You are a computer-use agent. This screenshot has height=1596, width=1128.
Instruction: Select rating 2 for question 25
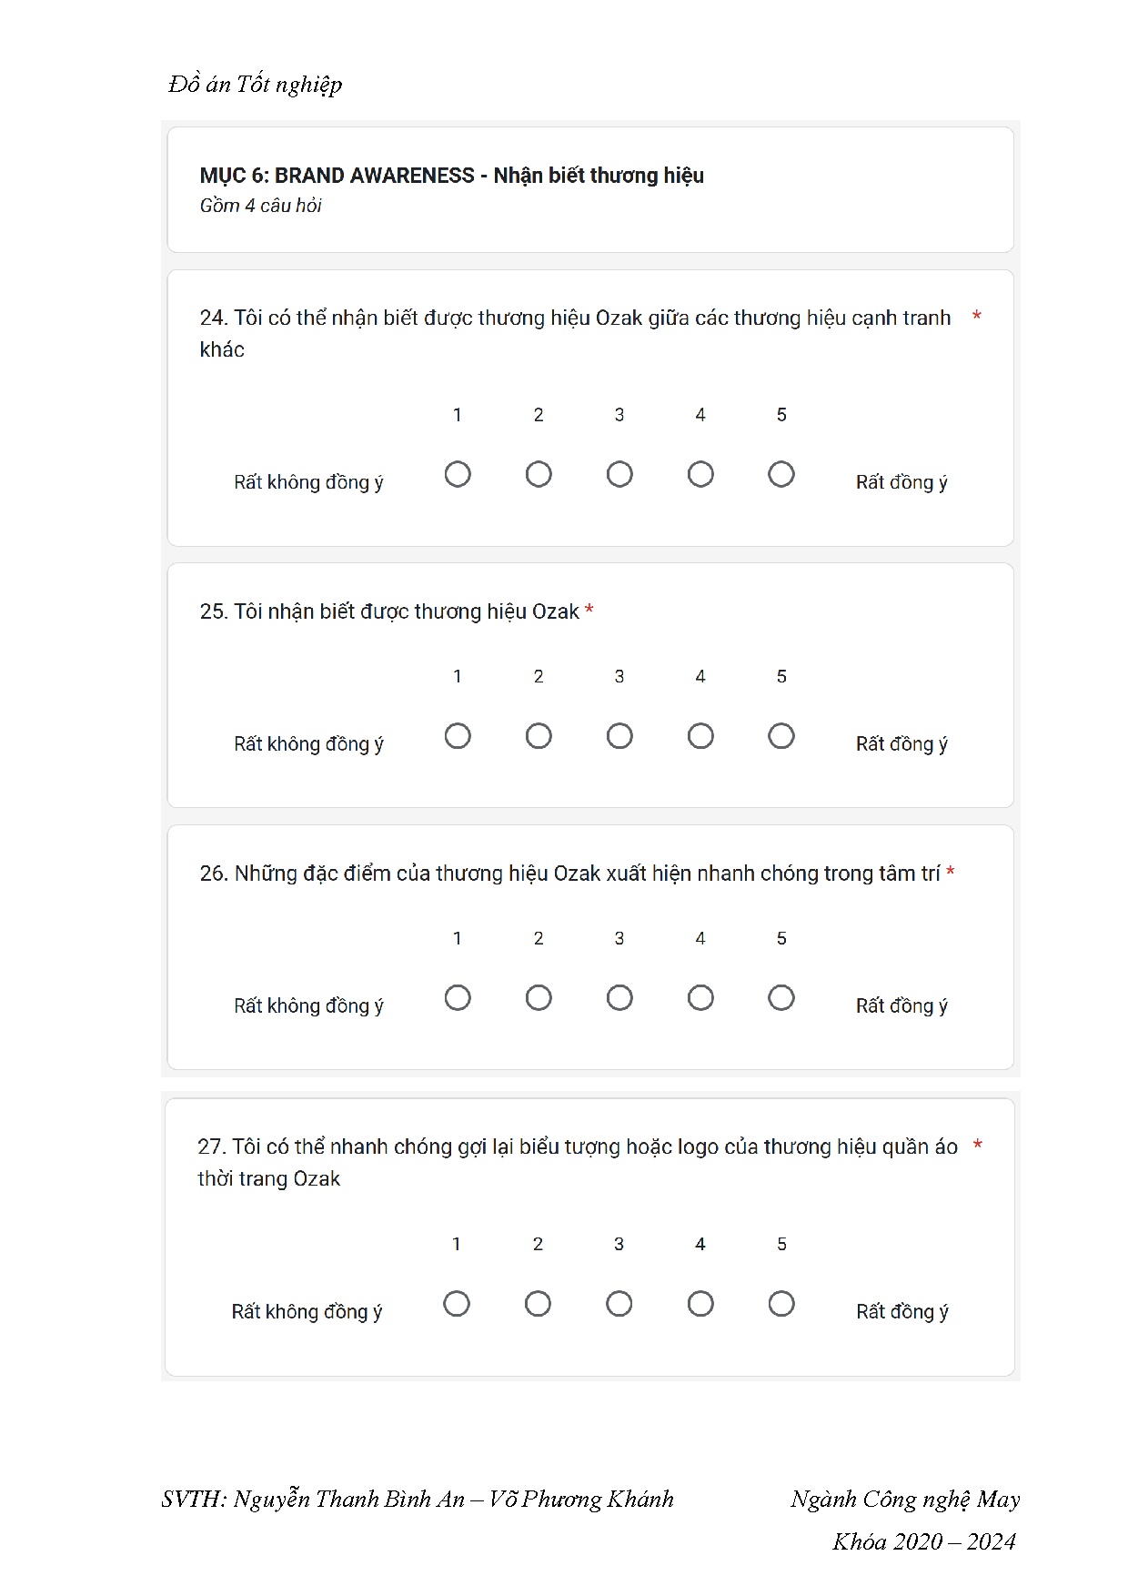pos(539,736)
